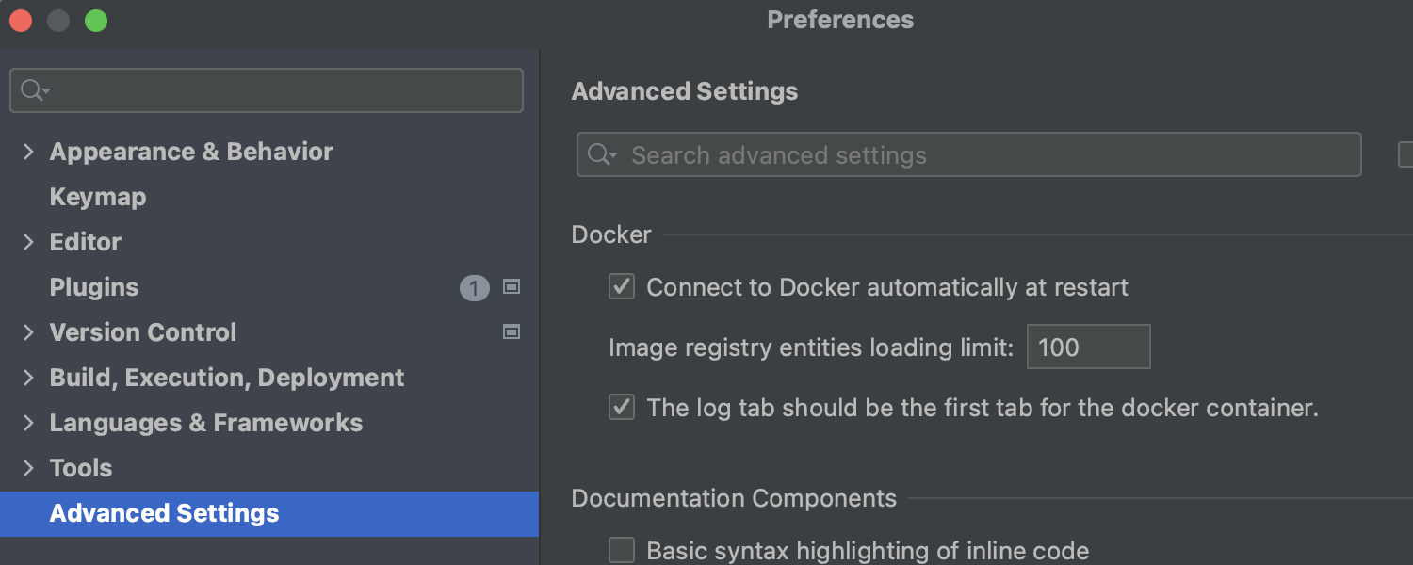Expand the Editor settings tree
The image size is (1413, 565).
point(28,242)
